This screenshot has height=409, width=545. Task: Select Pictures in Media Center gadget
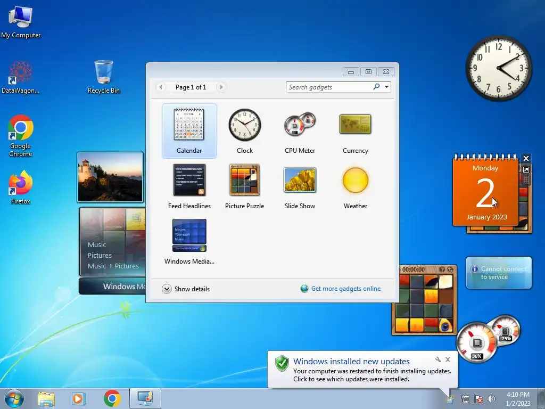[100, 255]
